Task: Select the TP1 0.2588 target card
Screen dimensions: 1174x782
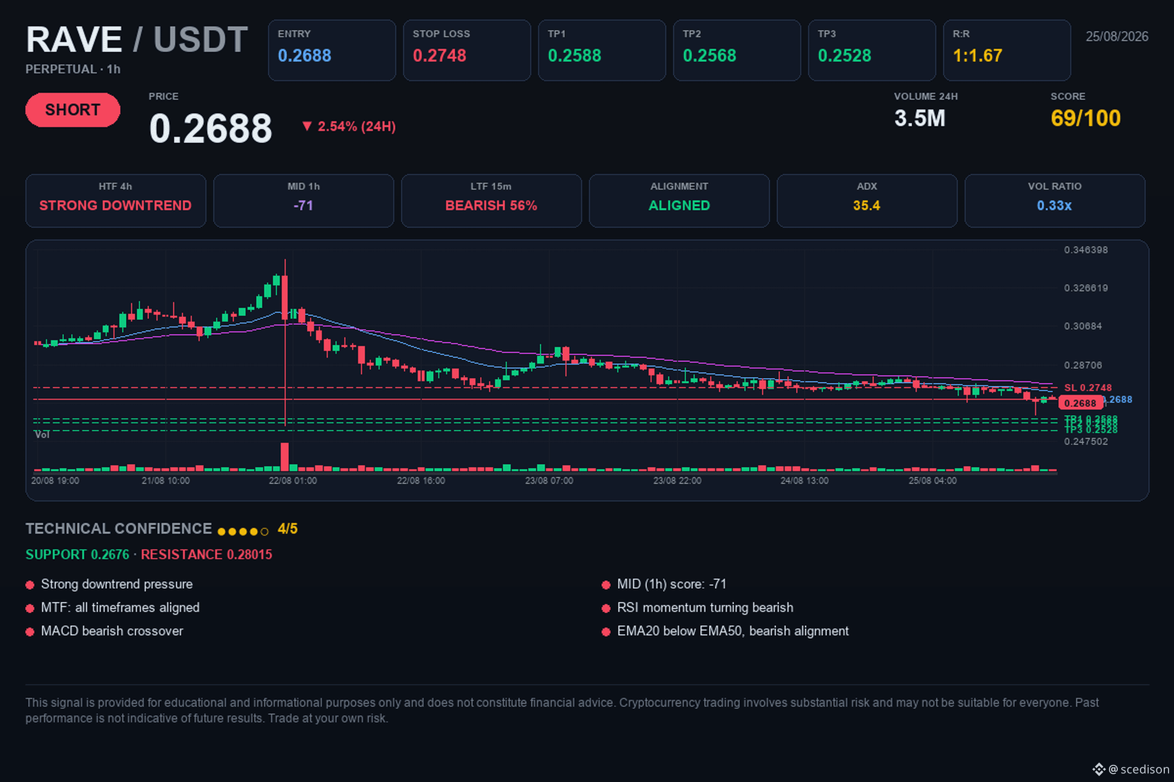Action: [x=602, y=50]
